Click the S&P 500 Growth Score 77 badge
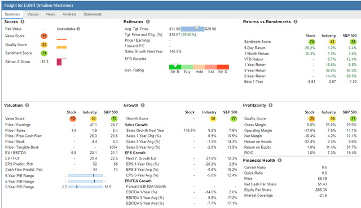361x208 pixels. click(x=234, y=118)
